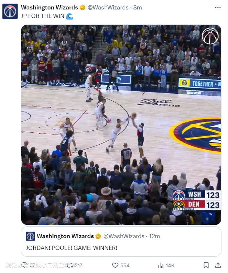Open reply via the comment bubble icon
Image resolution: width=228 pixels, height=273 pixels.
pyautogui.click(x=24, y=265)
